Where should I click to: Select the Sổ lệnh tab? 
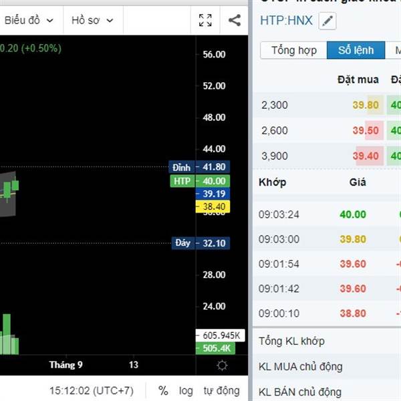pyautogui.click(x=356, y=50)
